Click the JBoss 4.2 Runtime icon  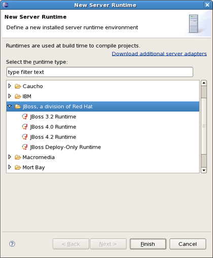(25, 137)
